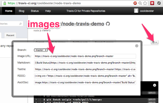Click the node-travis-demo repository title link
This screenshot has height=103, width=163.
82,24
